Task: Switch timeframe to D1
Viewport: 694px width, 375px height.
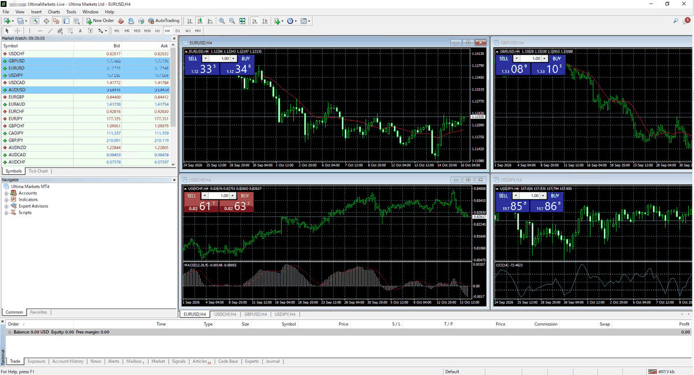Action: (178, 31)
